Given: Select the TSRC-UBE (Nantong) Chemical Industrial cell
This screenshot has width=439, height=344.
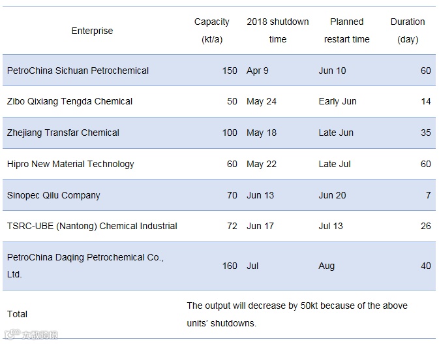Looking at the screenshot, I should [x=92, y=226].
